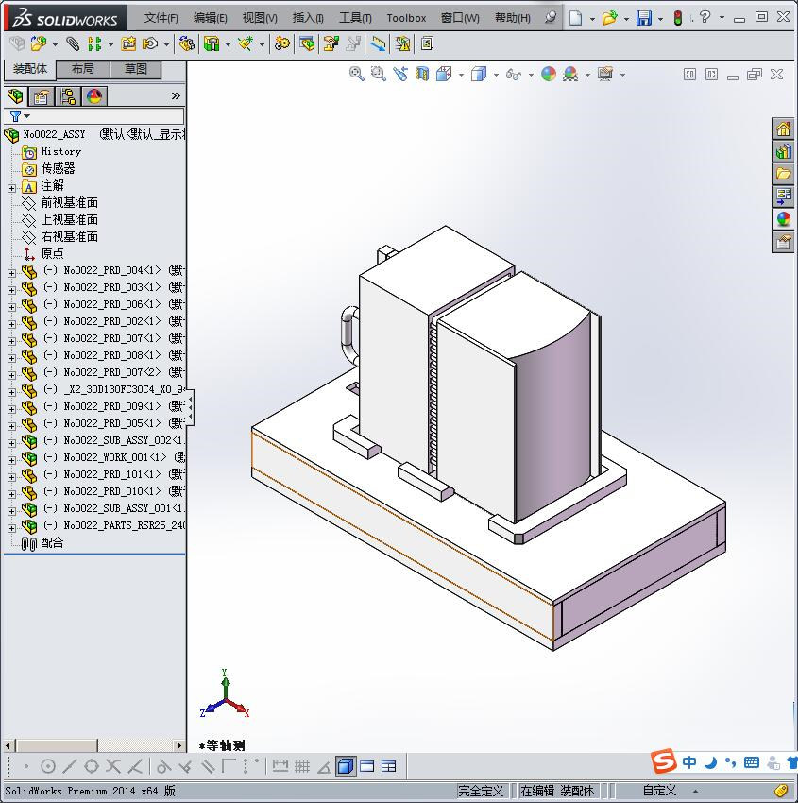Click the 传感器 sensors item
This screenshot has width=798, height=803.
click(58, 168)
